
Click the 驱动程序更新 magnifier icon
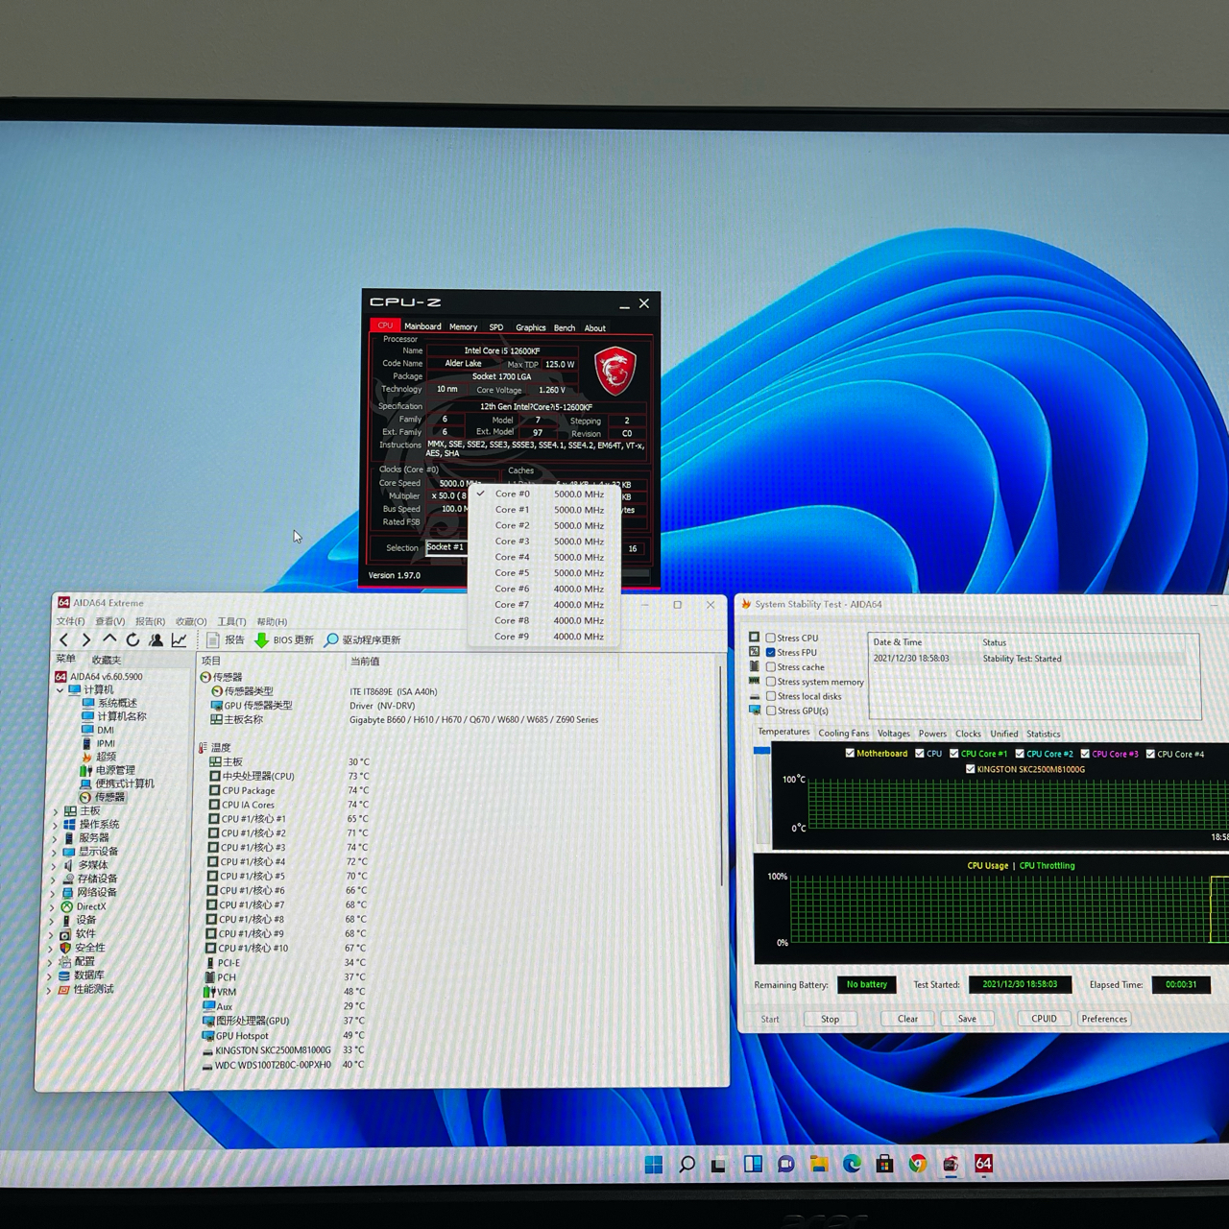coord(331,639)
